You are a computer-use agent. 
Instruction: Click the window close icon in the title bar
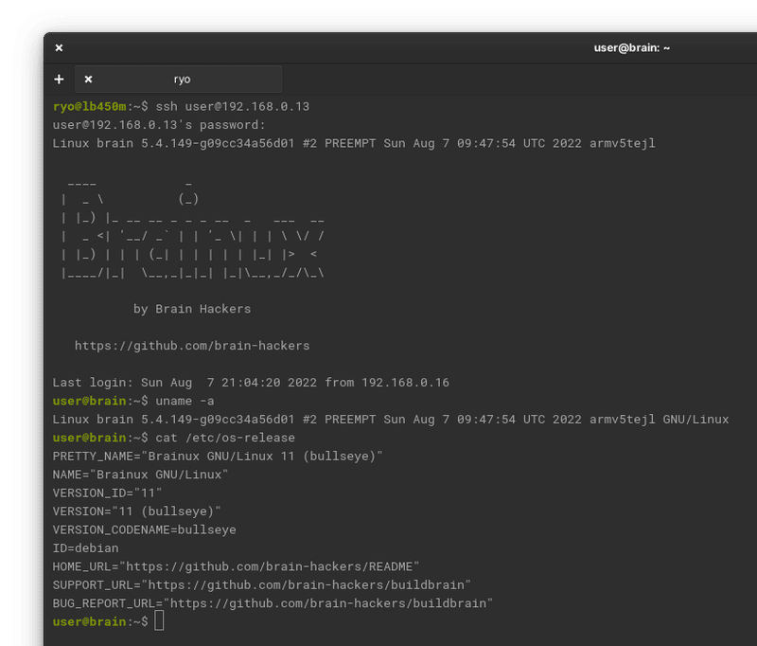point(59,47)
